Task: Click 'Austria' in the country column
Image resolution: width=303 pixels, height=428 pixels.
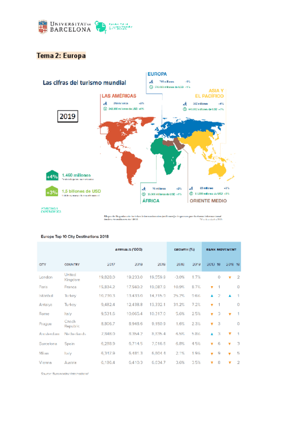Action: coord(70,363)
